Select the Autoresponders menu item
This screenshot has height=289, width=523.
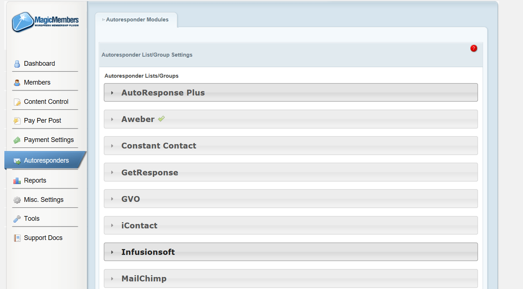point(46,160)
